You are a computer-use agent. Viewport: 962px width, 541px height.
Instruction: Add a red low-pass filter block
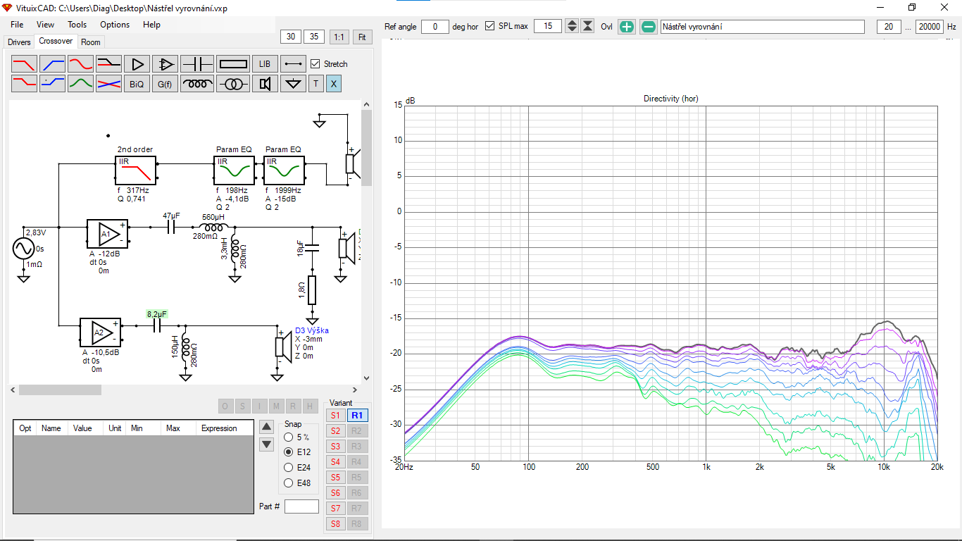[x=24, y=64]
